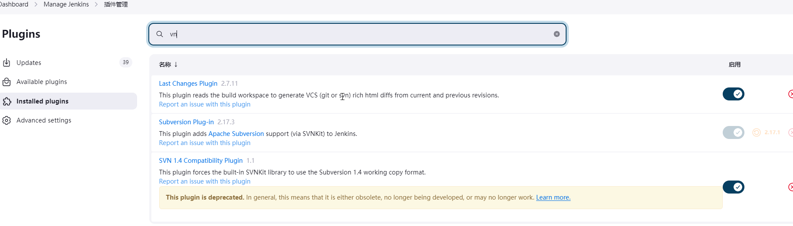Open the Manage Jenkins breadcrumb

click(x=66, y=4)
